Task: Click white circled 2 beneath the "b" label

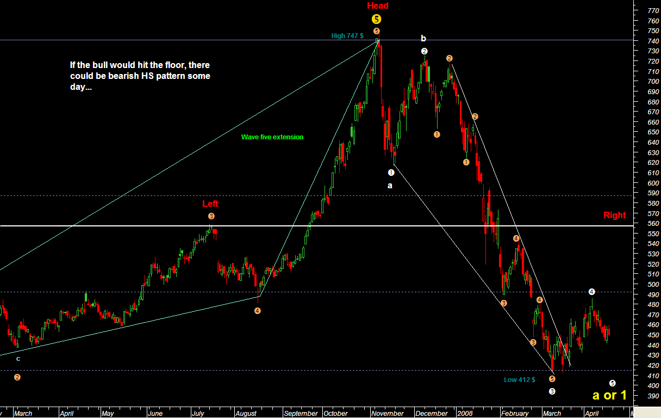Action: click(x=425, y=51)
